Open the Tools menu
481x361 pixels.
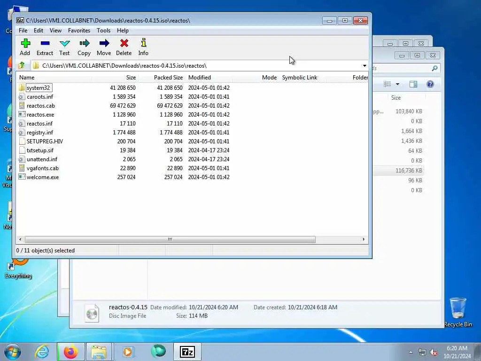pyautogui.click(x=103, y=31)
